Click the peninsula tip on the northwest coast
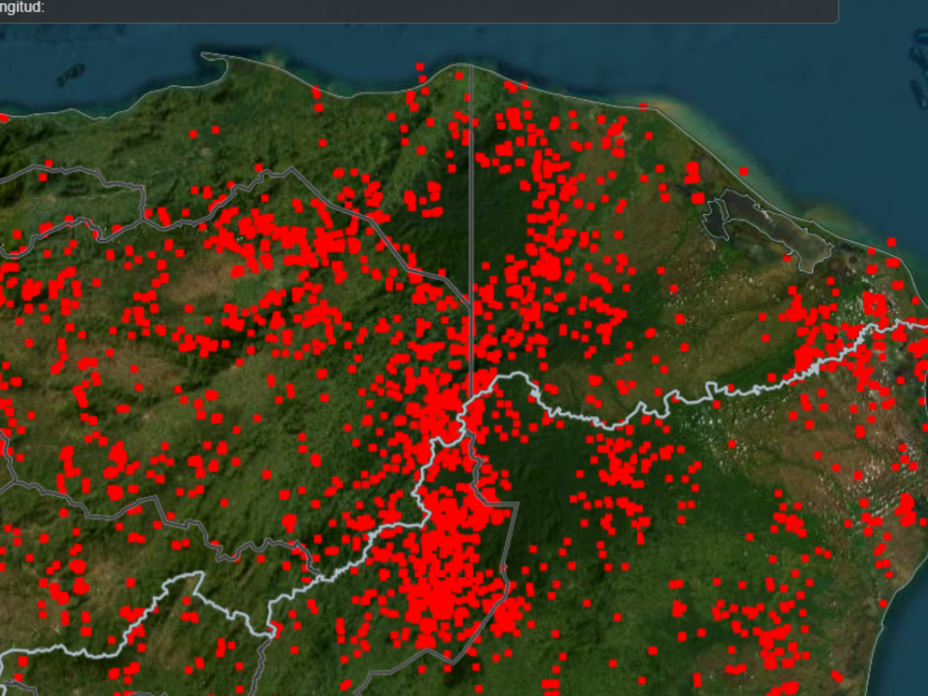 [x=207, y=55]
